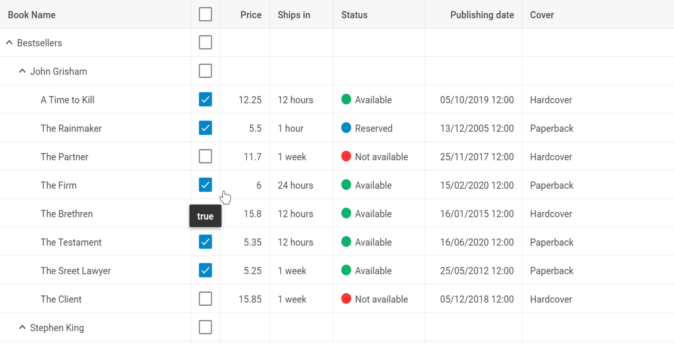The height and width of the screenshot is (344, 674).
Task: Toggle the header select-all checkbox
Action: [205, 15]
